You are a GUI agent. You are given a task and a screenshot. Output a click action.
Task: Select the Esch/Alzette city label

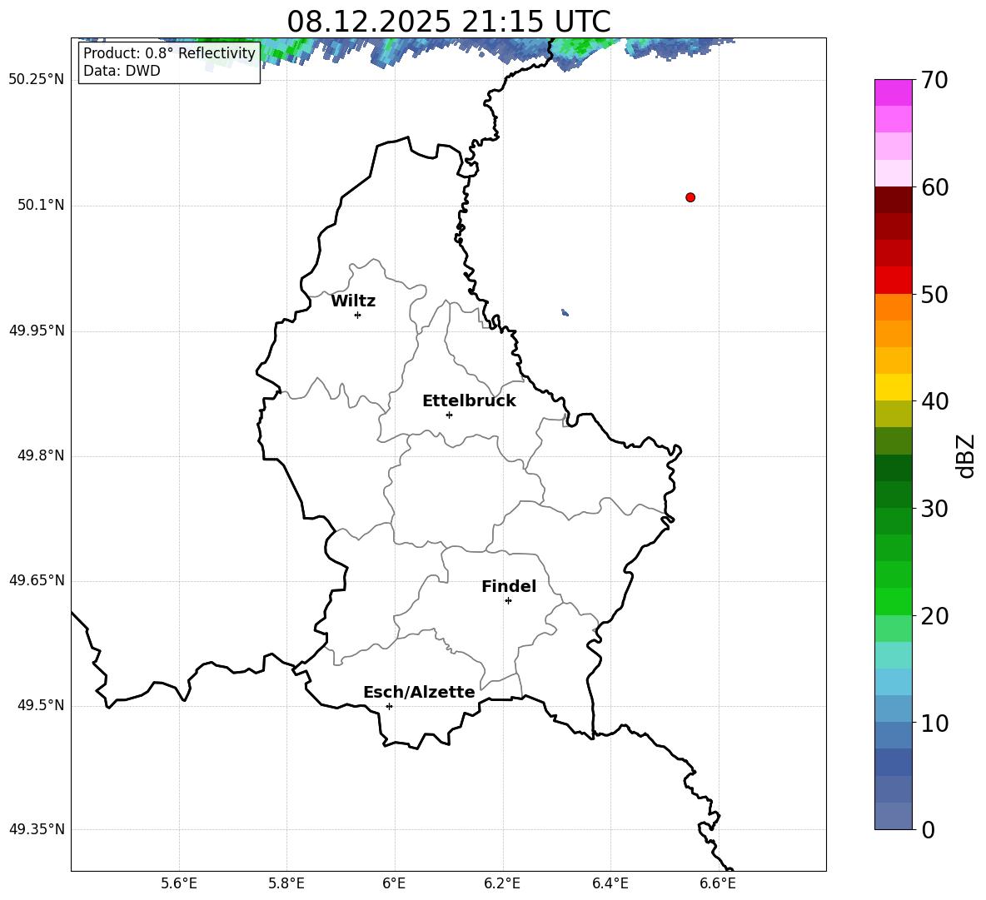click(419, 693)
